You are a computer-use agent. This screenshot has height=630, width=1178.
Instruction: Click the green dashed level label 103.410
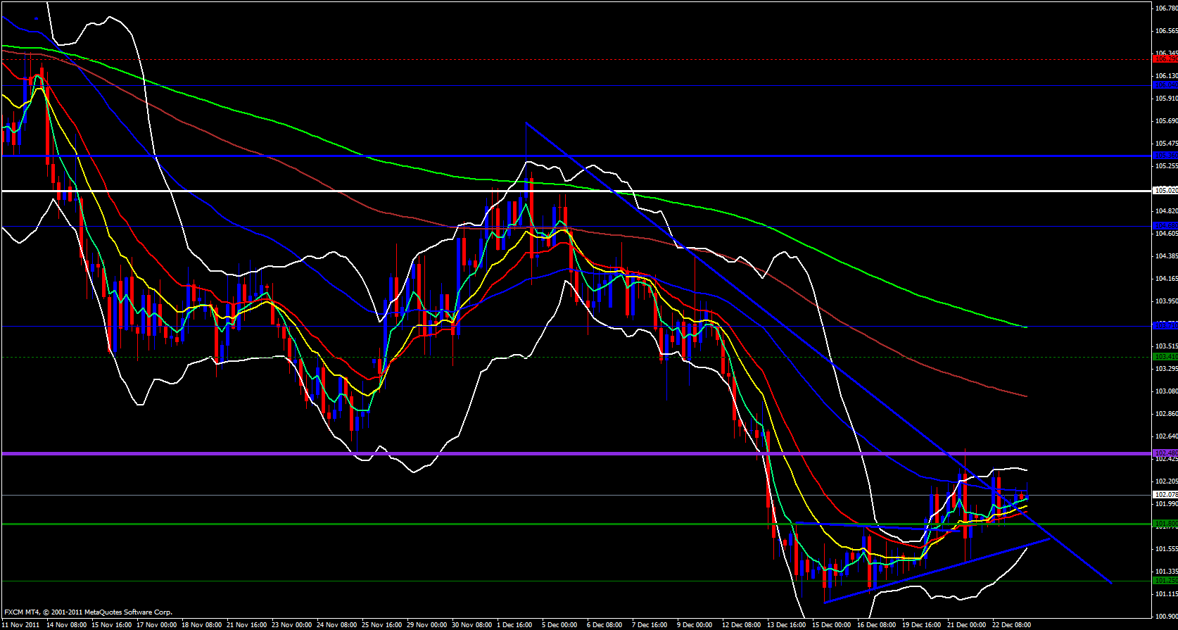coord(1165,357)
